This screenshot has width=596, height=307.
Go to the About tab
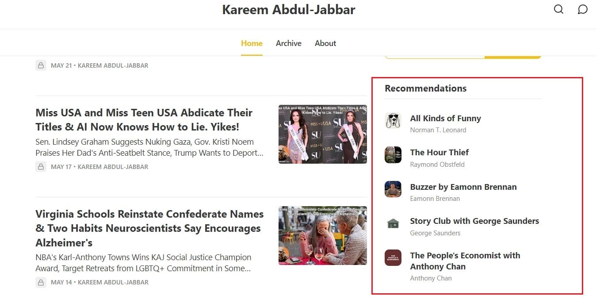tap(325, 43)
